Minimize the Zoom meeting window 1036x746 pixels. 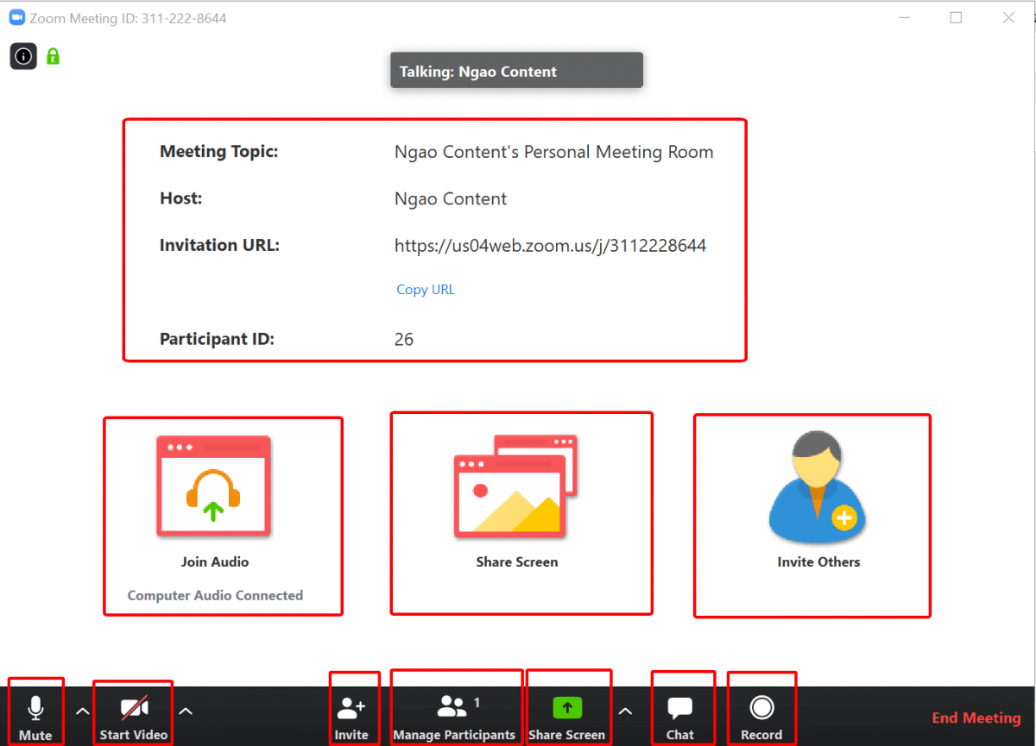coord(904,17)
